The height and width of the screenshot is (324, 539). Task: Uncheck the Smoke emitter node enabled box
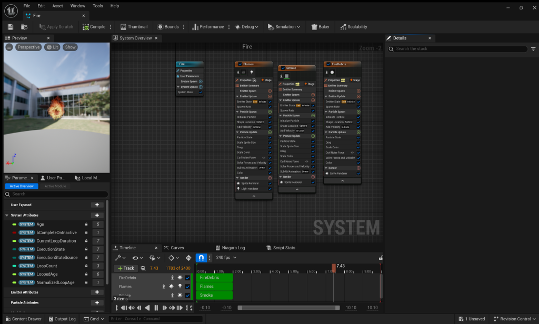[x=283, y=68]
